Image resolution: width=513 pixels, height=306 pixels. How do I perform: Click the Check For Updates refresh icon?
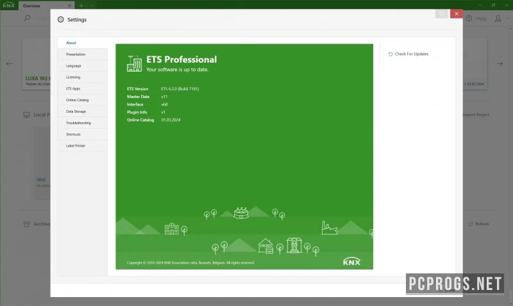(x=391, y=54)
